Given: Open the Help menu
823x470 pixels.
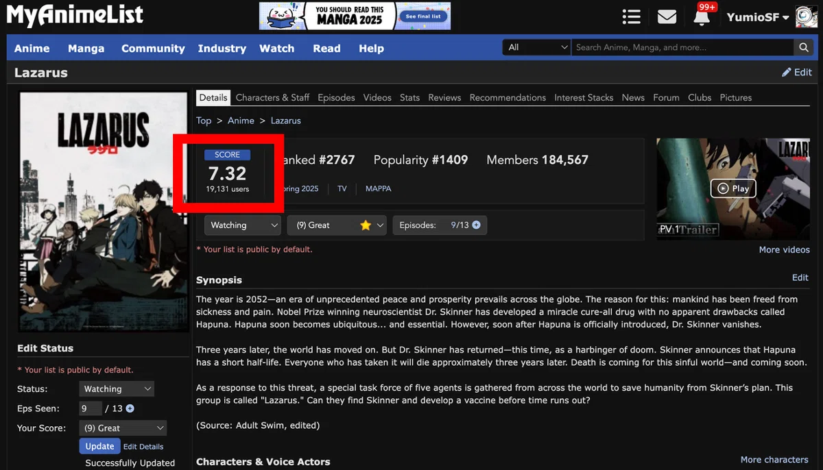Looking at the screenshot, I should click(x=371, y=49).
